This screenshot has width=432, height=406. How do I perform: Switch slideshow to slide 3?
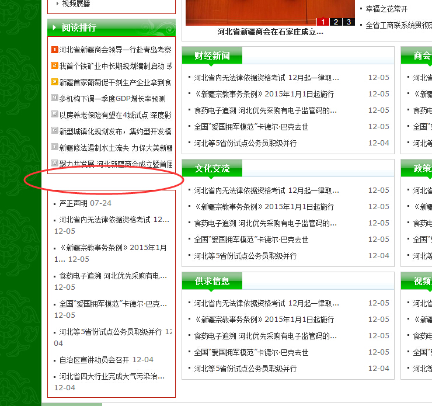click(x=349, y=22)
